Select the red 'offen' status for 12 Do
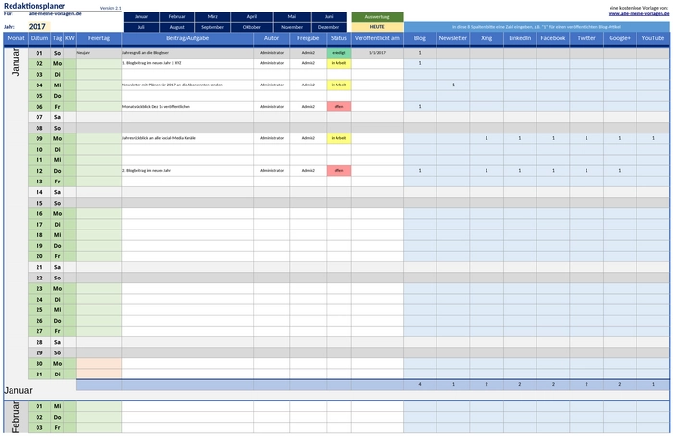 (x=338, y=171)
